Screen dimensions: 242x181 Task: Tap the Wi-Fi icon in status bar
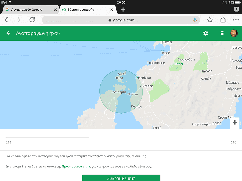[x=10, y=2]
